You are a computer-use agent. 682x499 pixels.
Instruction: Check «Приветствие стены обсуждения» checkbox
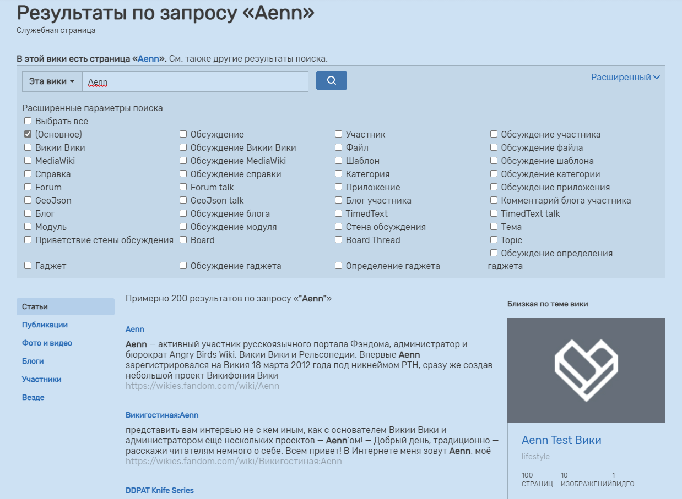pyautogui.click(x=28, y=240)
